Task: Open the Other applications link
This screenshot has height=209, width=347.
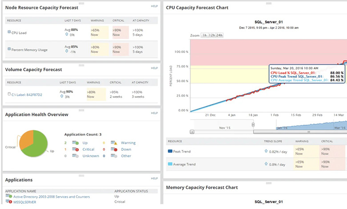Action: (x=126, y=156)
